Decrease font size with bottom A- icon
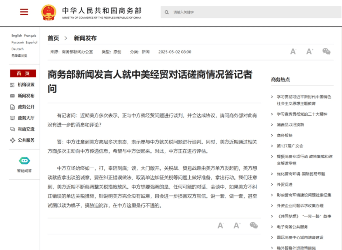The width and height of the screenshot is (342, 250). 220,225
